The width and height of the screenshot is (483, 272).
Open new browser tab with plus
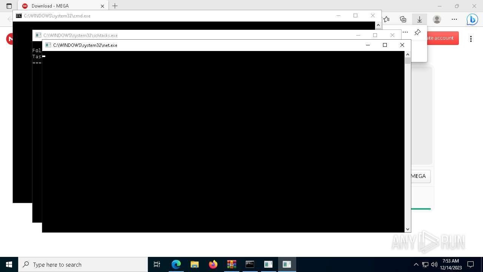click(115, 6)
